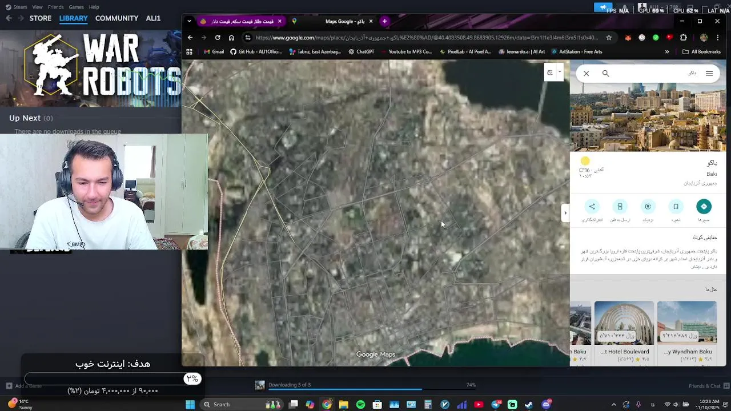Viewport: 731px width, 411px height.
Task: Bookmark this page with the star icon
Action: coord(609,38)
